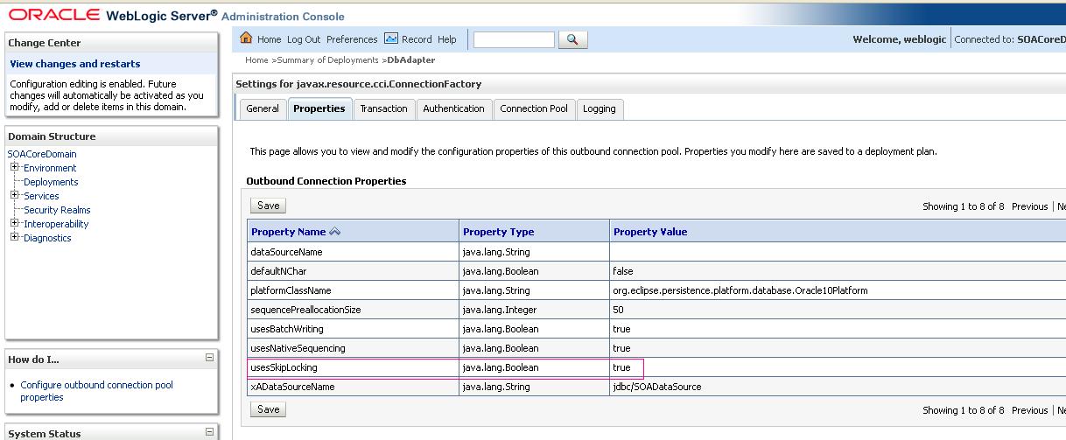The image size is (1066, 440).
Task: Open the Transaction tab
Action: click(x=383, y=108)
